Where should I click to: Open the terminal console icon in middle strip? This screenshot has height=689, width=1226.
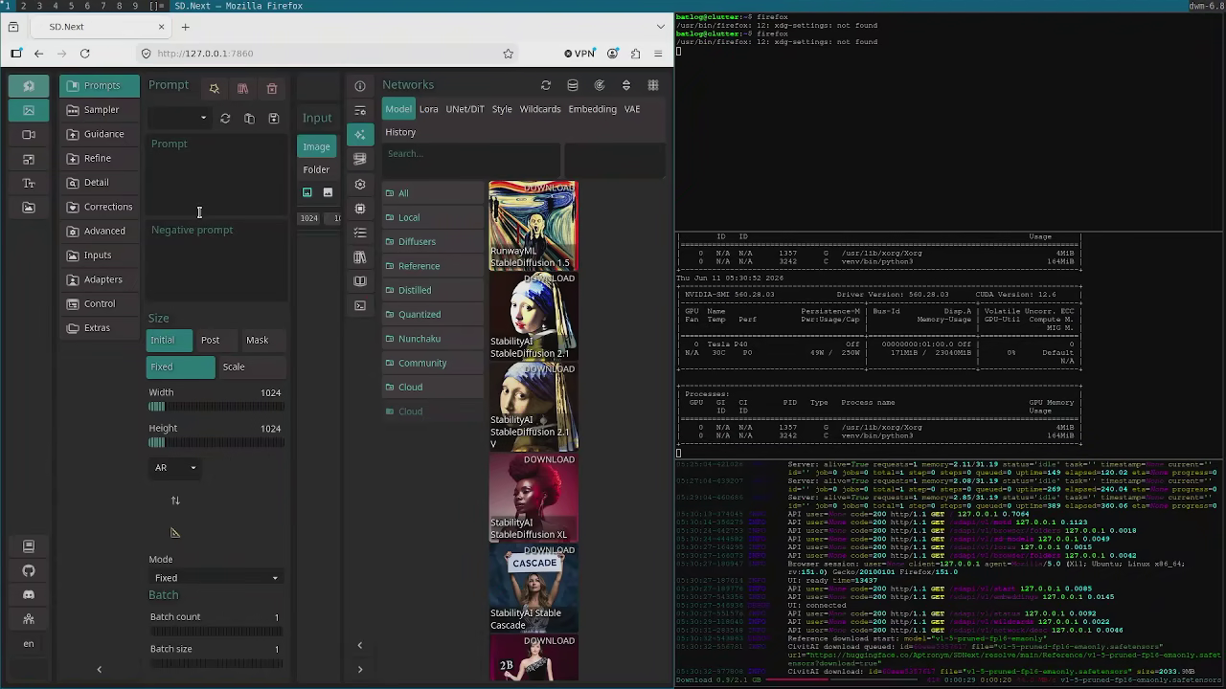(x=360, y=305)
